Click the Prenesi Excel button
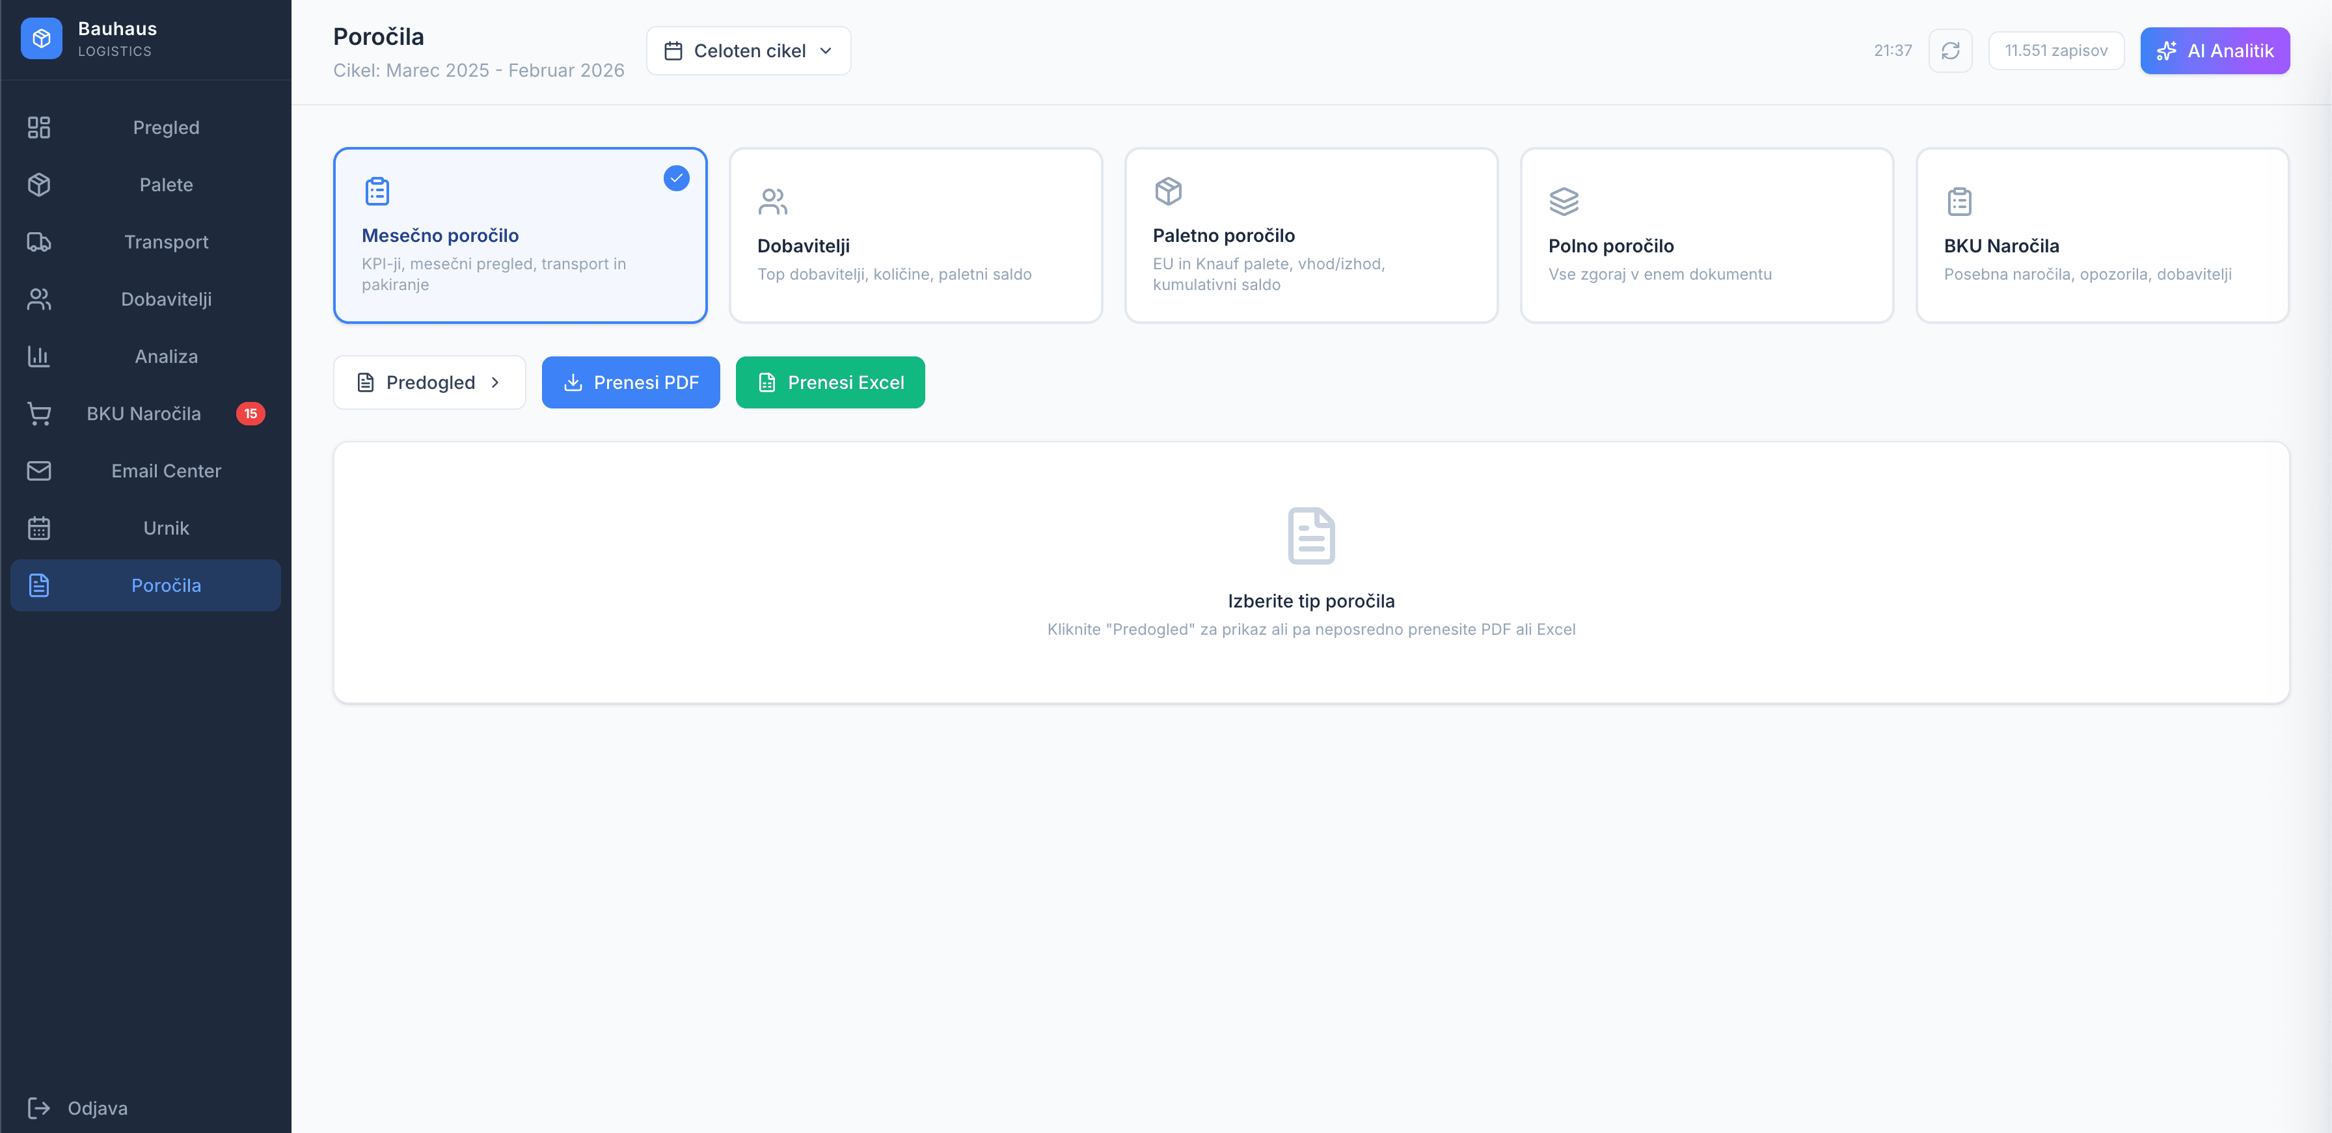The width and height of the screenshot is (2332, 1133). point(829,382)
